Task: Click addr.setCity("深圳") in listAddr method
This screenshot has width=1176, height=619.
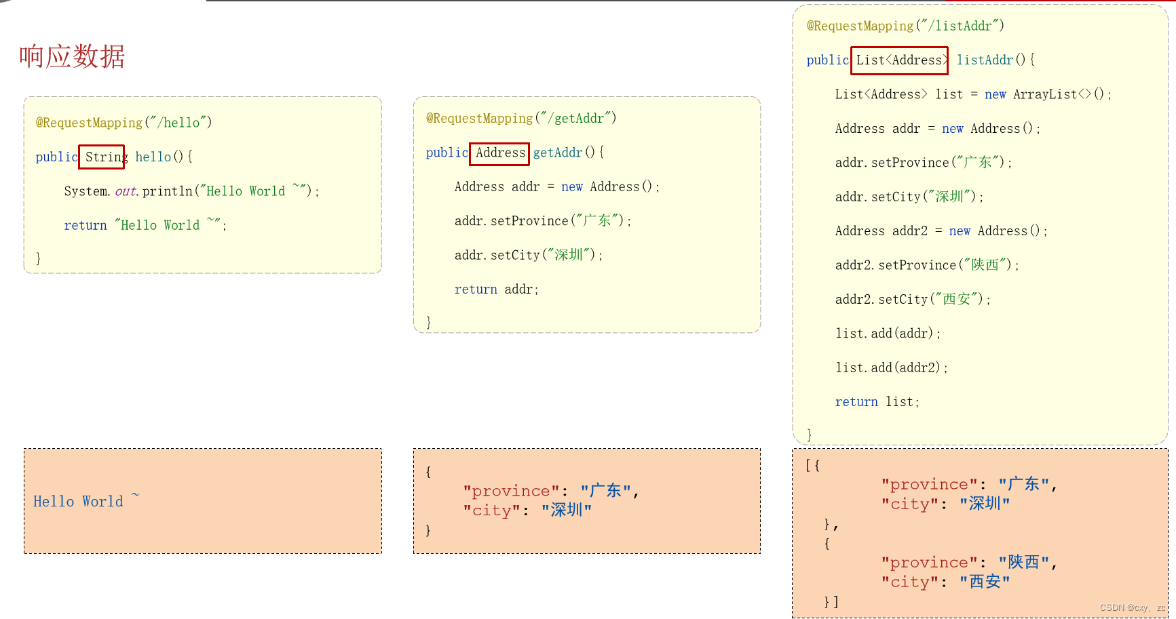Action: click(909, 197)
